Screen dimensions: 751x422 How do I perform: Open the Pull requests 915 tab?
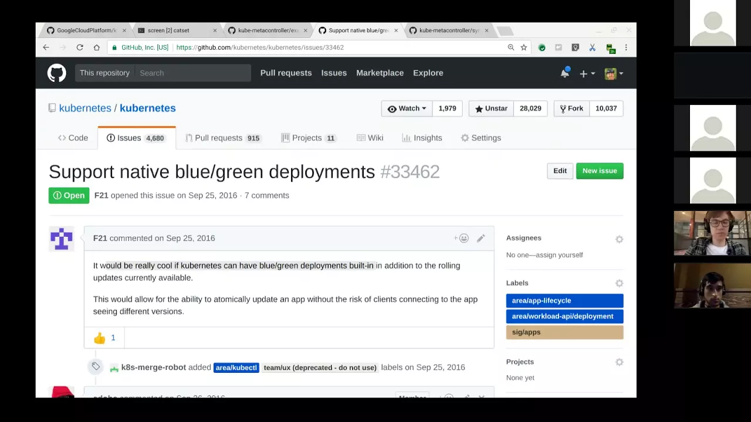click(223, 138)
